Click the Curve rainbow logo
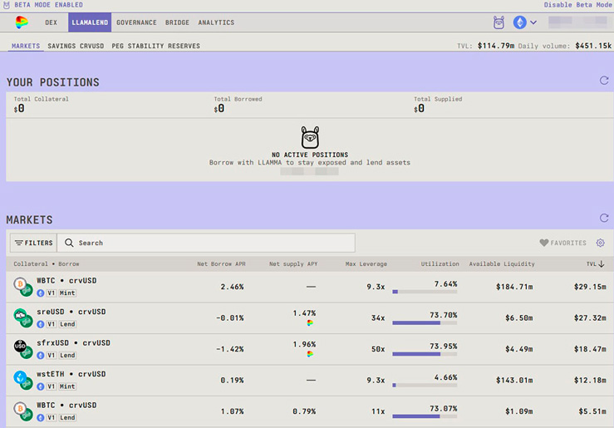The width and height of the screenshot is (614, 428). (x=22, y=22)
